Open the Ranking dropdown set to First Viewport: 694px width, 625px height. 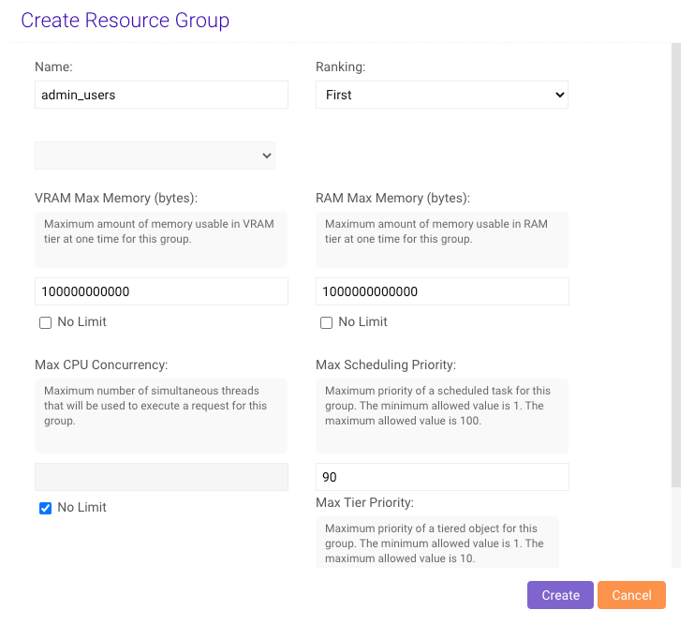[x=441, y=95]
